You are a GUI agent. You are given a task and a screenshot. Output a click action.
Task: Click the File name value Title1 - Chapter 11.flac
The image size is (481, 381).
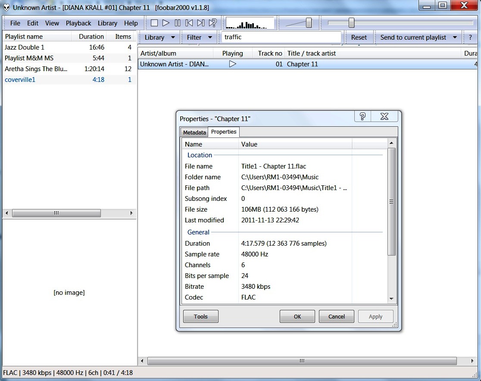274,166
